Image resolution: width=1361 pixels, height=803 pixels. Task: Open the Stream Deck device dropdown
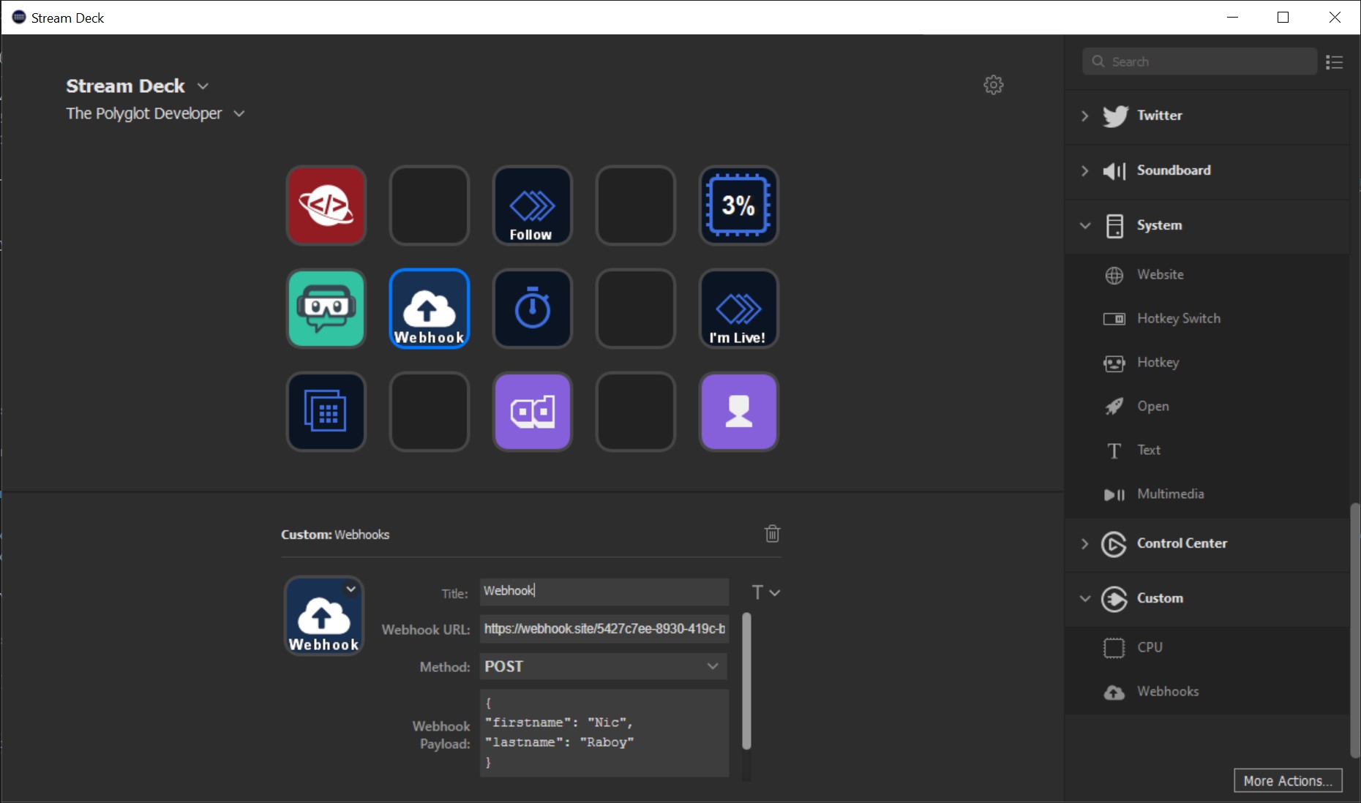click(203, 86)
